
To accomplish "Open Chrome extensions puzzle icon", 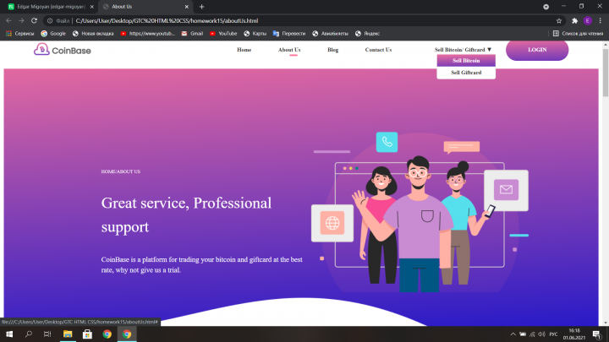I will click(574, 21).
